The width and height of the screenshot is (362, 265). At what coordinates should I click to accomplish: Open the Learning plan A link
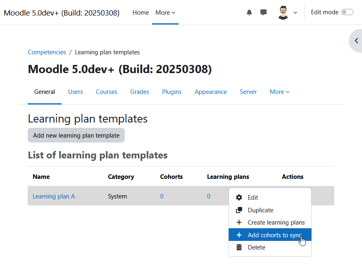pyautogui.click(x=54, y=196)
